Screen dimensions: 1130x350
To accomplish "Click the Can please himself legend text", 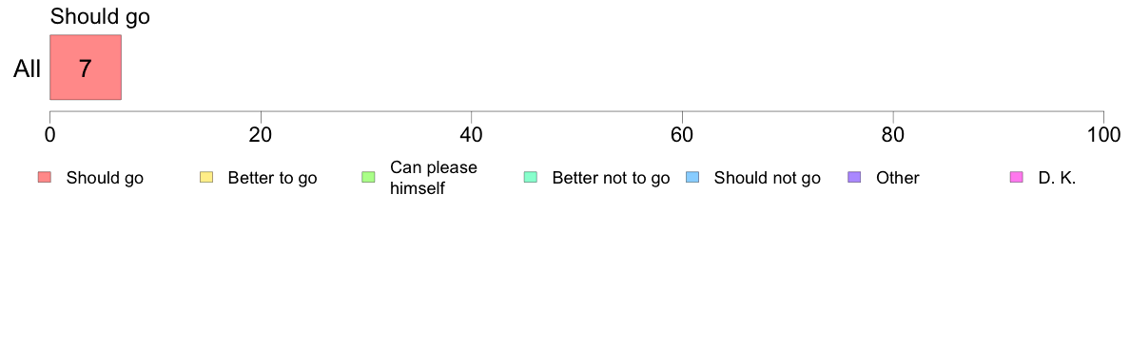I will pyautogui.click(x=433, y=178).
